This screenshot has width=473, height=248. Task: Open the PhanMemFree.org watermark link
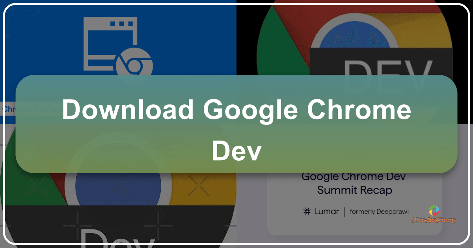[433, 219]
